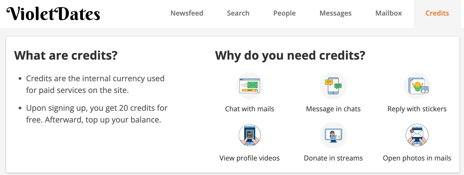The width and height of the screenshot is (464, 175).
Task: Go to the Search tab
Action: (238, 13)
